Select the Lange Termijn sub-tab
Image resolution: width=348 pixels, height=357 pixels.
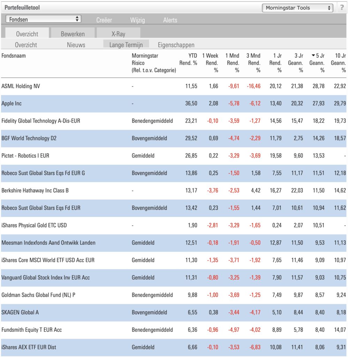126,44
